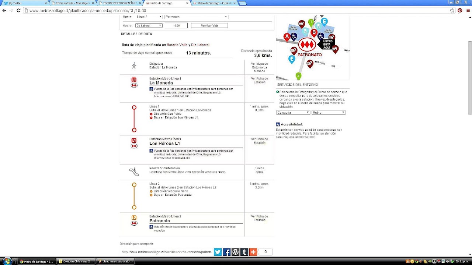Image resolution: width=472 pixels, height=265 pixels.
Task: Open Línea 2 dropdown
Action: pyautogui.click(x=149, y=17)
